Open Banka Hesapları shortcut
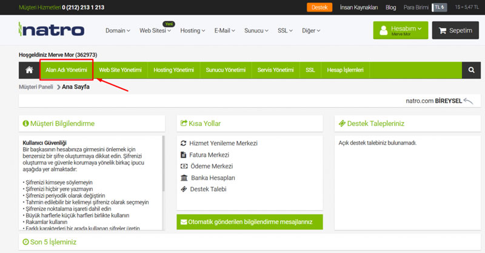 [x=213, y=178]
